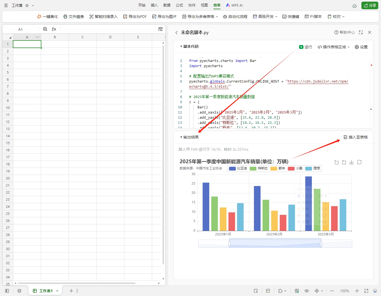Viewport: 381px width, 296px height.
Task: Open script 设置 settings
Action: (x=361, y=47)
